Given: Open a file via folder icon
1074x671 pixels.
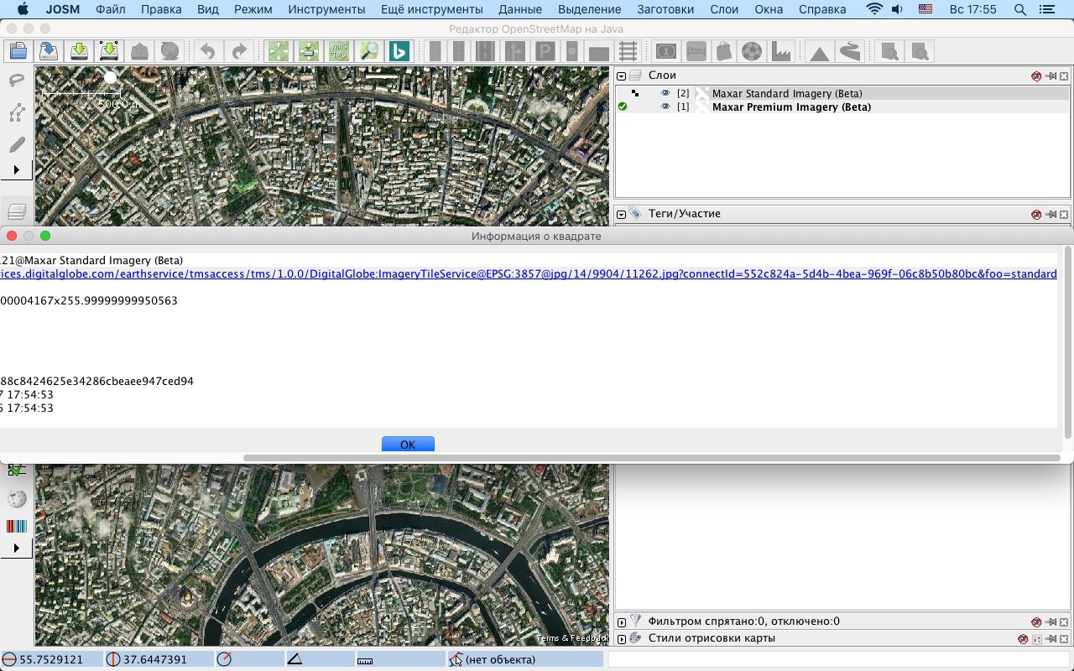Looking at the screenshot, I should click(18, 51).
